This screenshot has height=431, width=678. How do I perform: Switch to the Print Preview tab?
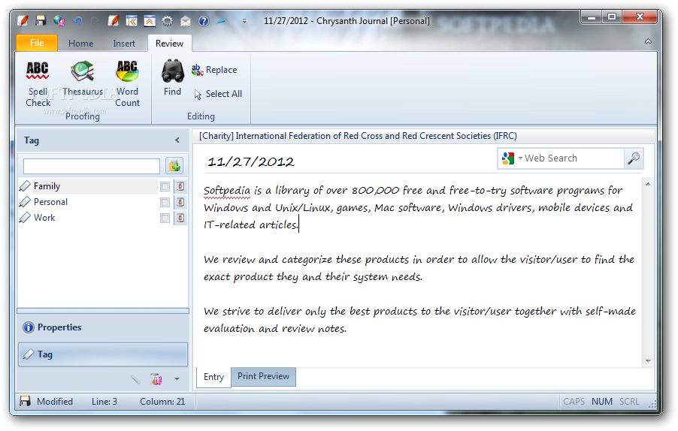pyautogui.click(x=263, y=376)
